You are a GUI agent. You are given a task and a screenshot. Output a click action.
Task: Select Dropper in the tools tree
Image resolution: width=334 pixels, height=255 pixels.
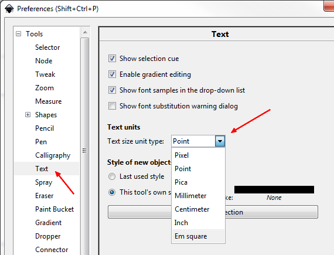(x=48, y=236)
